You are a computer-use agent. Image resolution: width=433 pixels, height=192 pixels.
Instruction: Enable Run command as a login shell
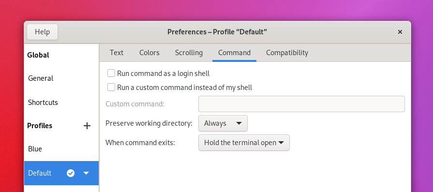pos(111,74)
